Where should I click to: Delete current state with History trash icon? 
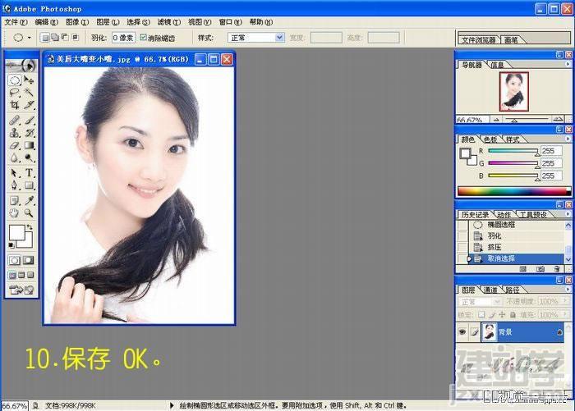(557, 269)
